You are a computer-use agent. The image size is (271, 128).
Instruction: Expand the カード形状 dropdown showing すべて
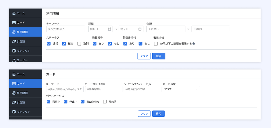tap(181, 89)
